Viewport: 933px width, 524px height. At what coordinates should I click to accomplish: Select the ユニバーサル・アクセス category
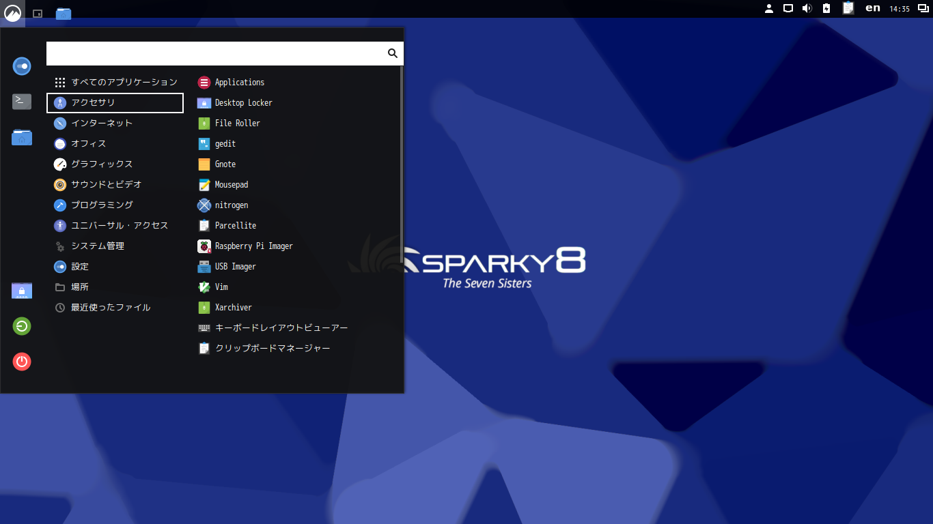click(115, 225)
